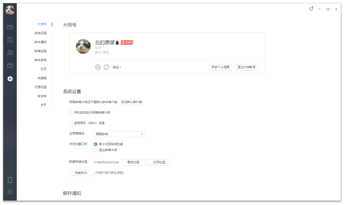Go to 代理设置 in settings navigation
The height and width of the screenshot is (205, 345).
[40, 87]
